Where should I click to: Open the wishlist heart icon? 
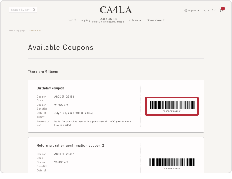point(214,10)
